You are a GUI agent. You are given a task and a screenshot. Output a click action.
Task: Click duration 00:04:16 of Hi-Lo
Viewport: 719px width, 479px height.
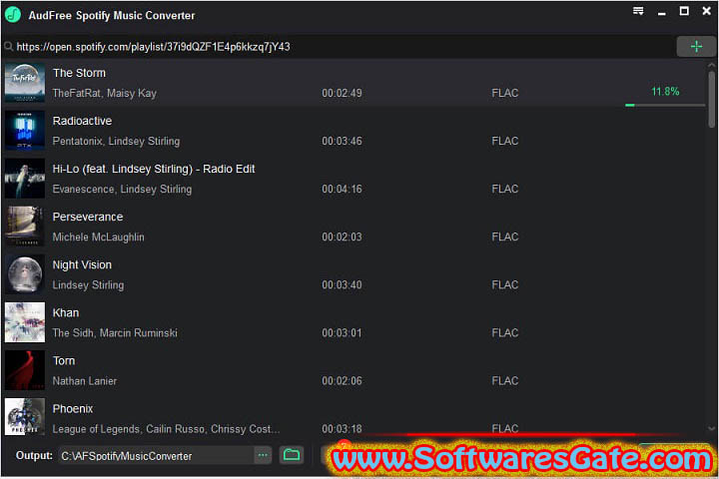pyautogui.click(x=342, y=189)
